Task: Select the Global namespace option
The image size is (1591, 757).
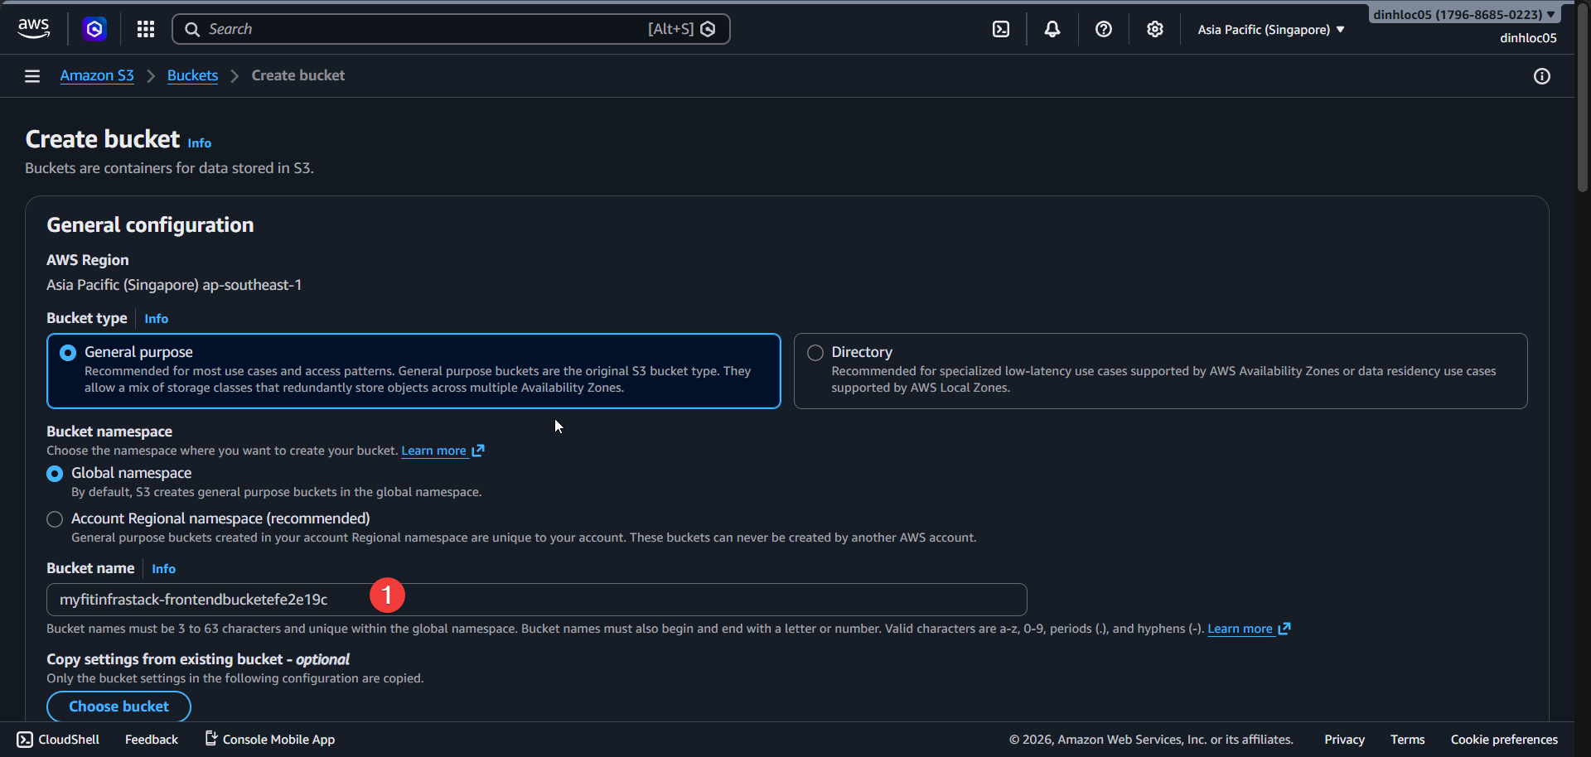Action: coord(54,473)
